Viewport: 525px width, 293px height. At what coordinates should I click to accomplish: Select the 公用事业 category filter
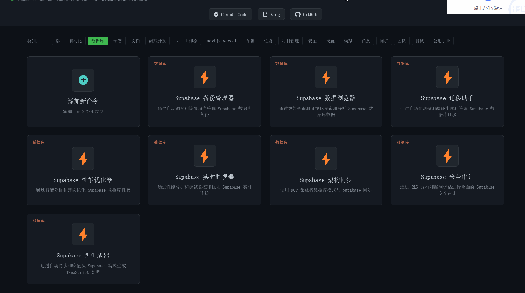pyautogui.click(x=442, y=41)
